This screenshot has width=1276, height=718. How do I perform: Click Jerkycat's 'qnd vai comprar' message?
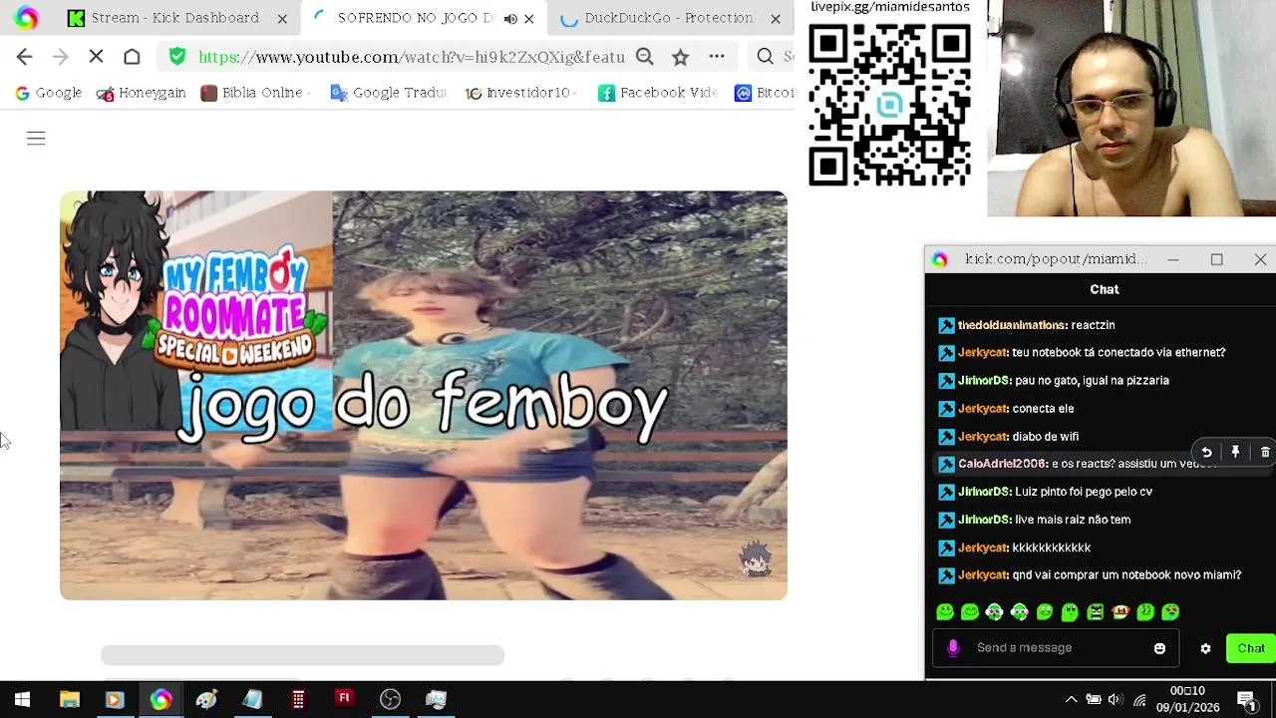tap(1126, 575)
